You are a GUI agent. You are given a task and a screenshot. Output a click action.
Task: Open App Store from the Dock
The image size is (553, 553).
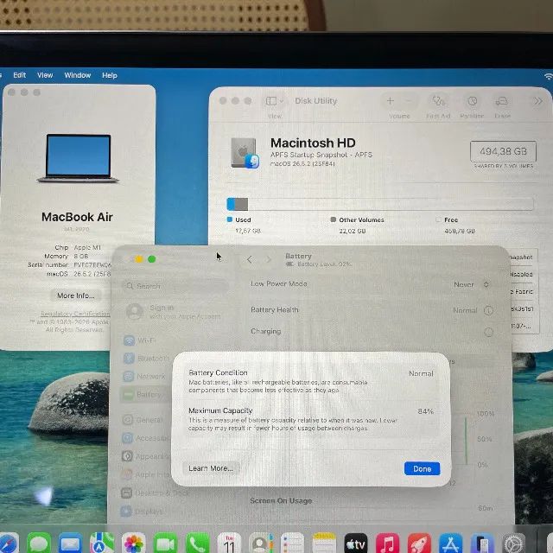451,543
